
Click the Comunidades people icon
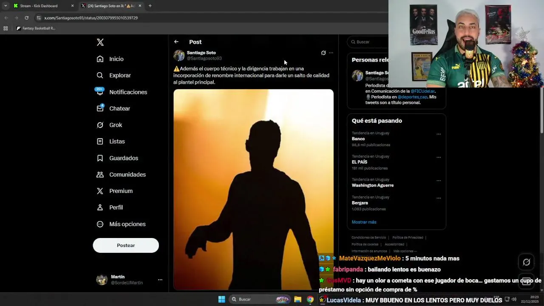(100, 175)
